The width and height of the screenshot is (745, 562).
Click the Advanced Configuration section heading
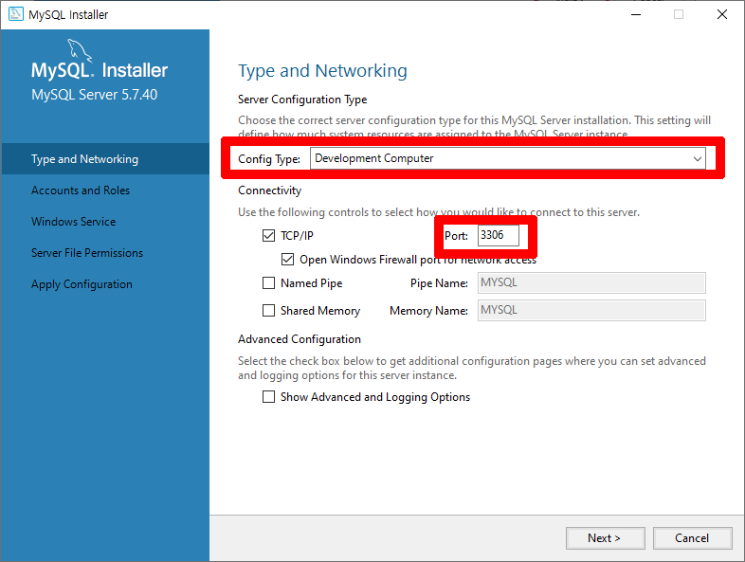point(300,339)
